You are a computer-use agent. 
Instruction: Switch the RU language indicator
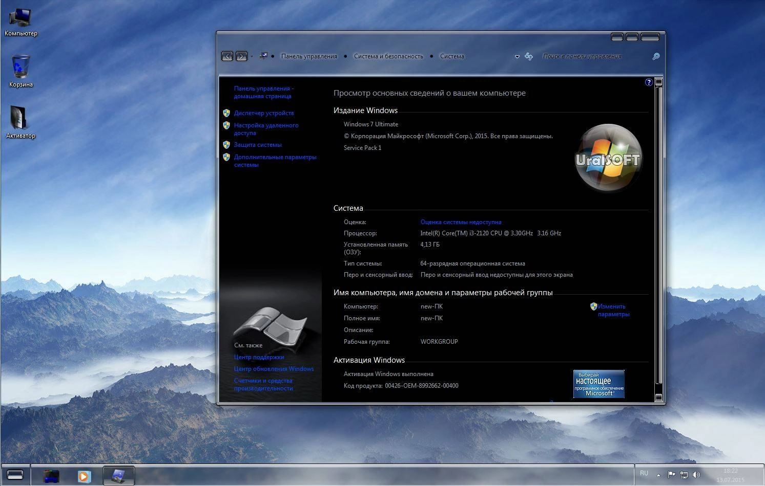(x=644, y=473)
